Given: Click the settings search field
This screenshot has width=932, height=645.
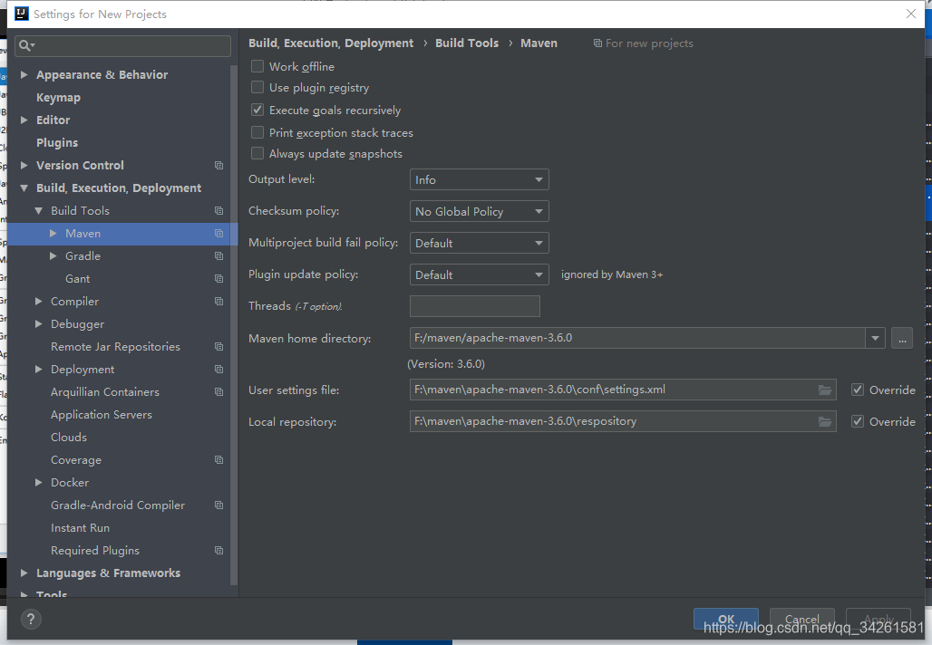Looking at the screenshot, I should pos(123,45).
